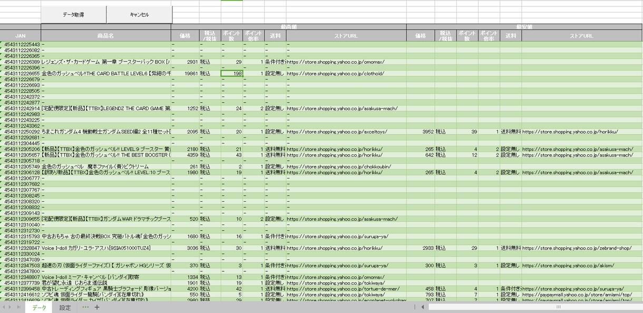Select product cell LEGENDZ THE CARD GAME
This screenshot has width=643, height=313.
tap(106, 108)
